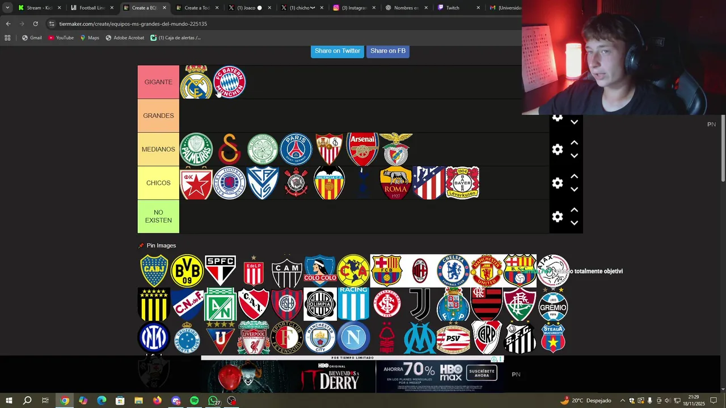726x408 pixels.
Task: Open Windows Start menu
Action: pos(9,401)
